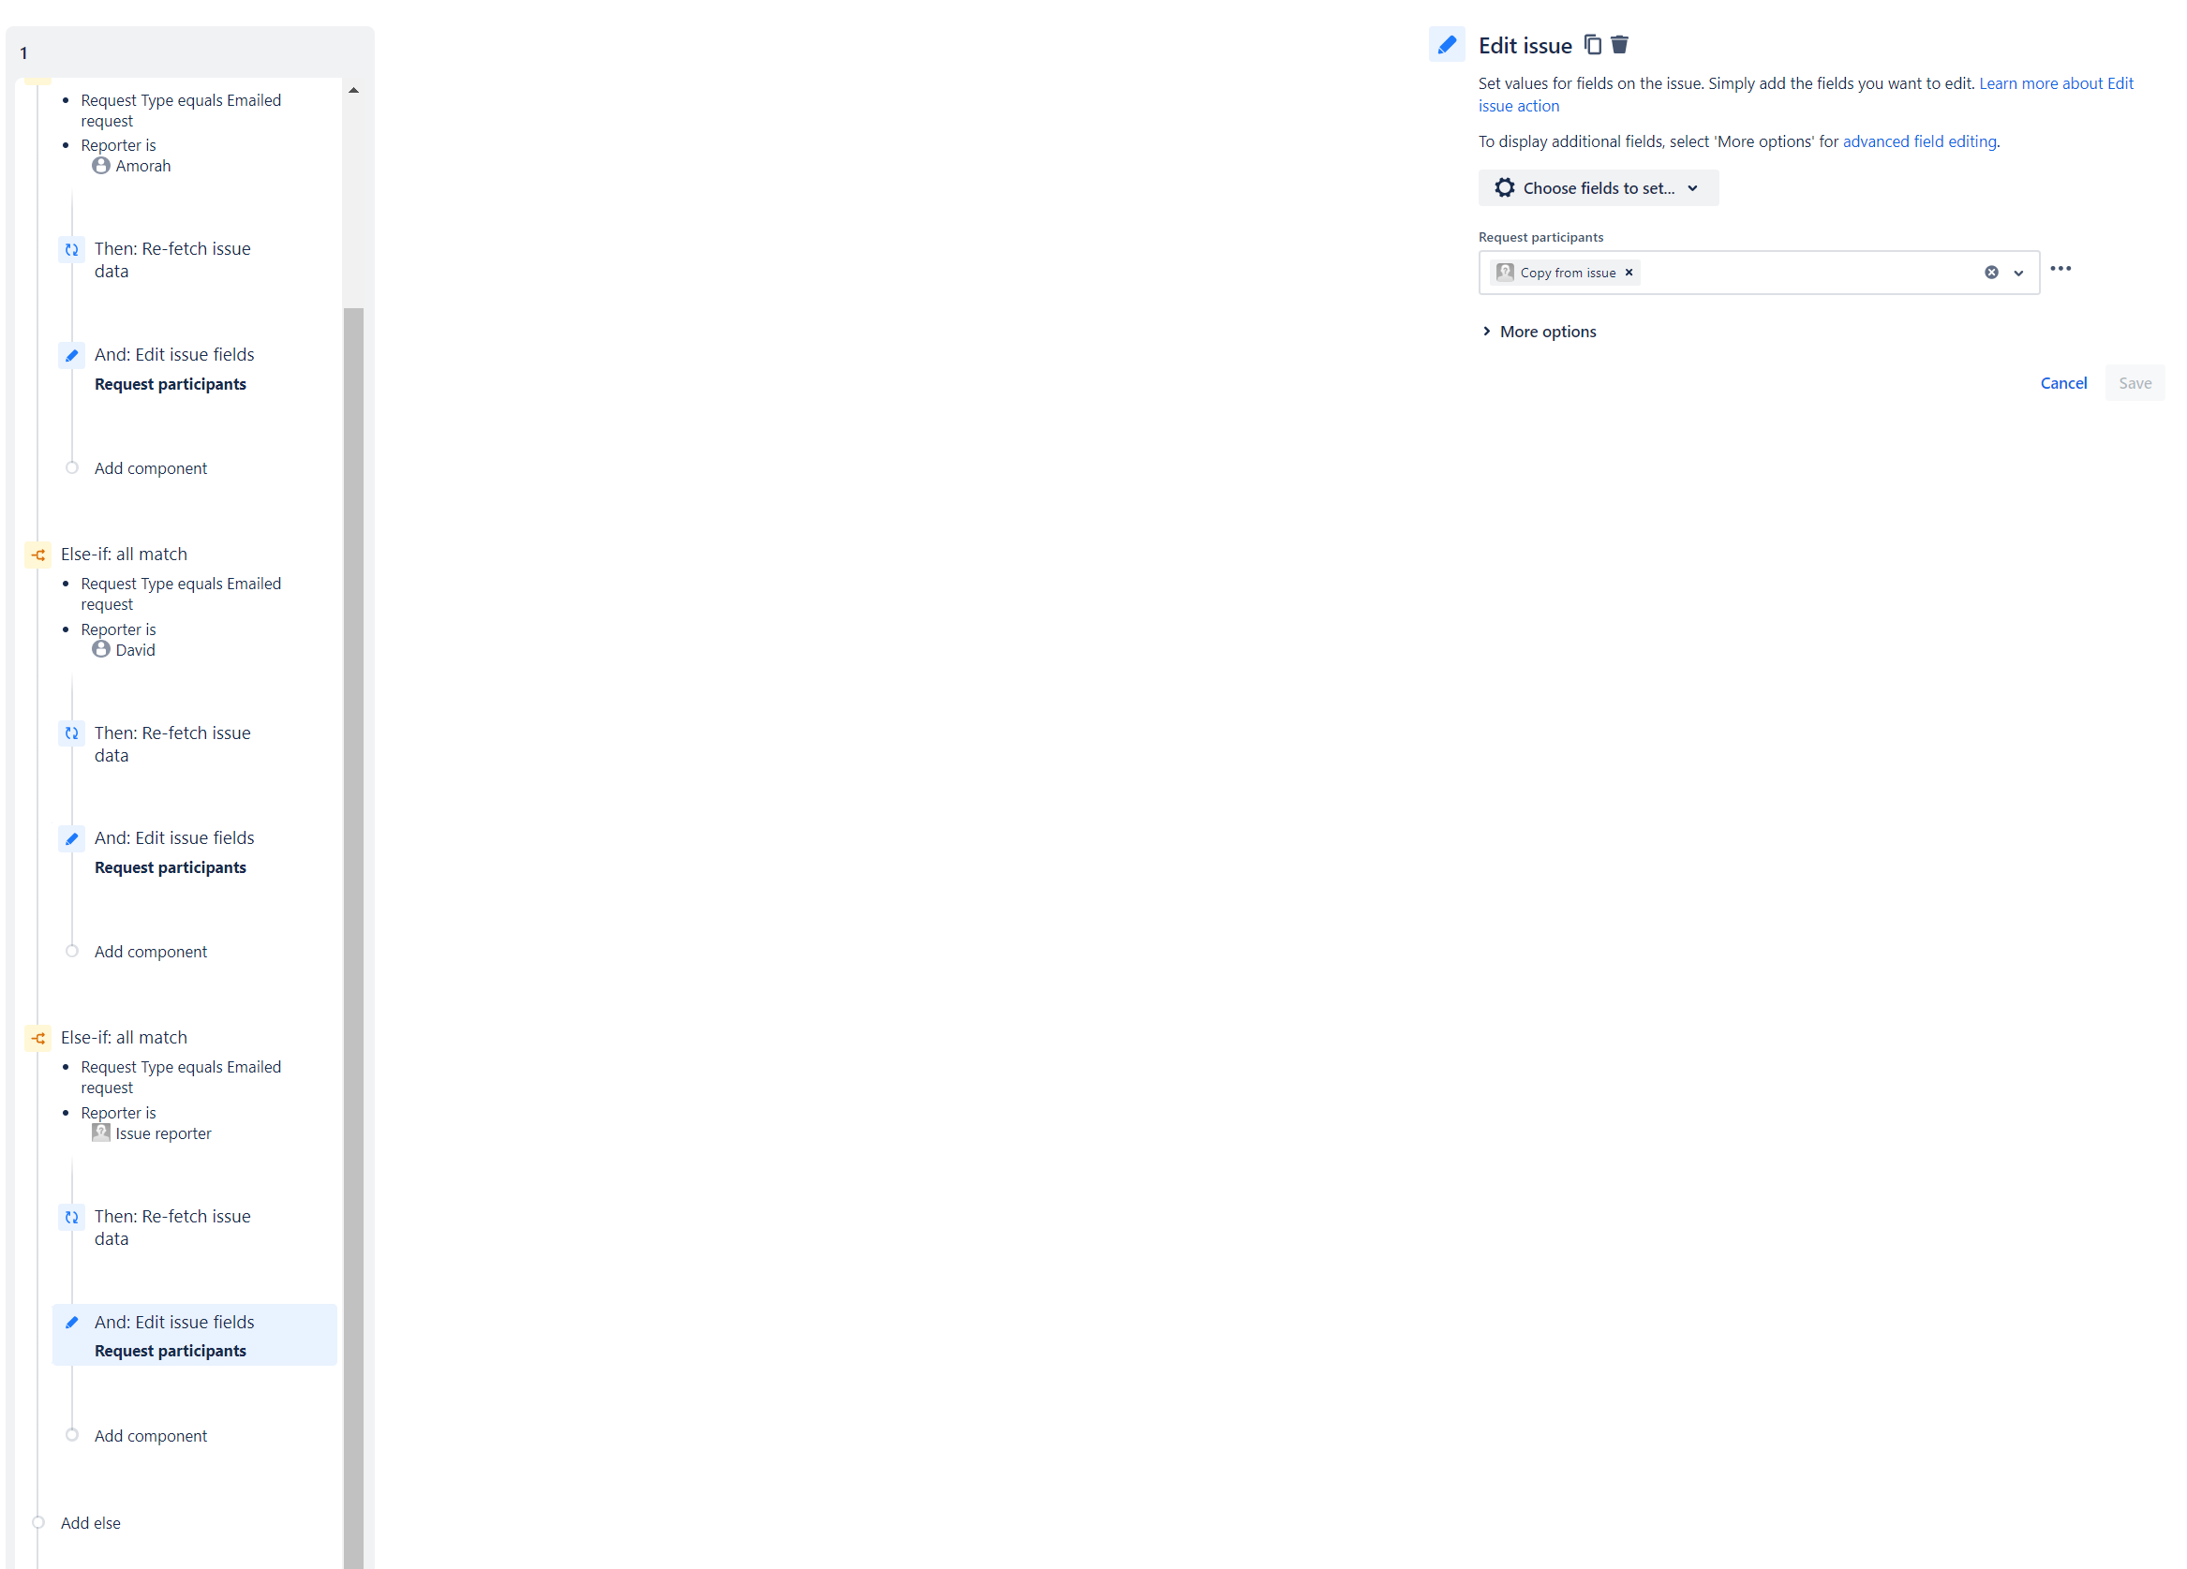
Task: Open the Choose fields to set dropdown
Action: [x=1598, y=188]
